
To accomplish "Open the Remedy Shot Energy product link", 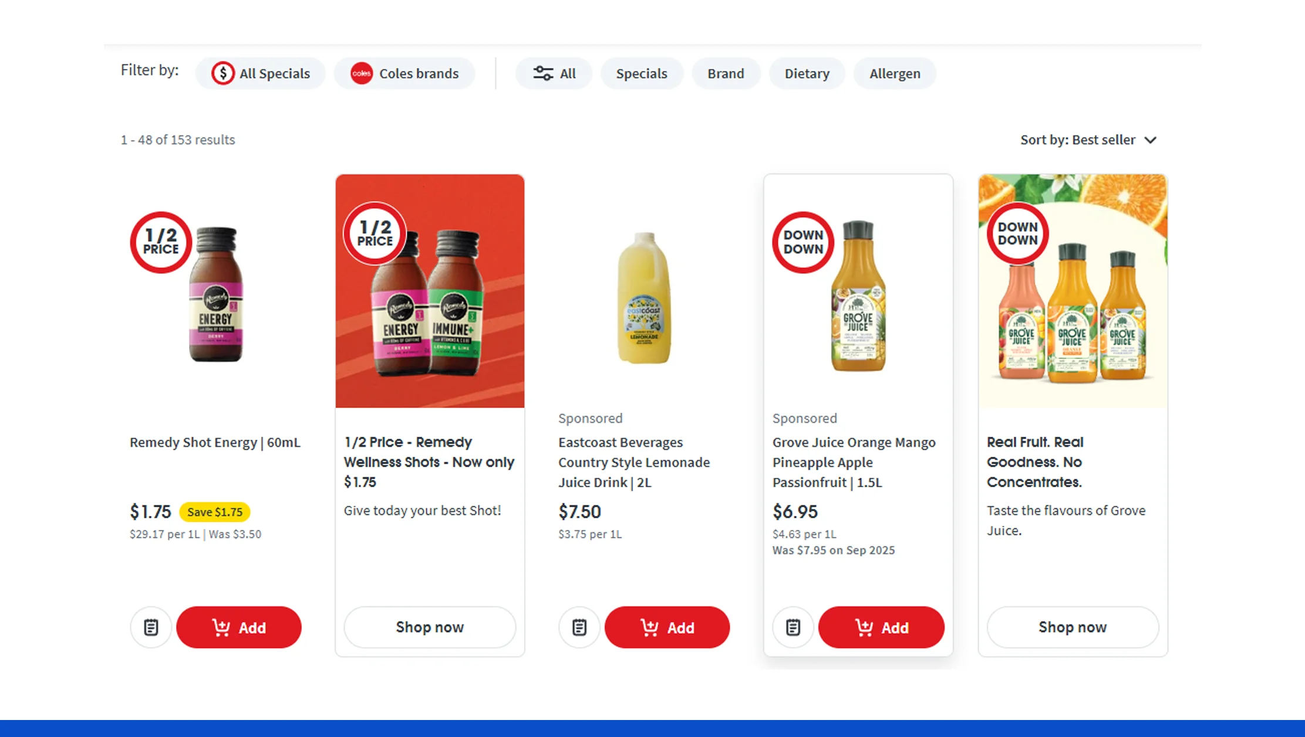I will click(x=215, y=442).
